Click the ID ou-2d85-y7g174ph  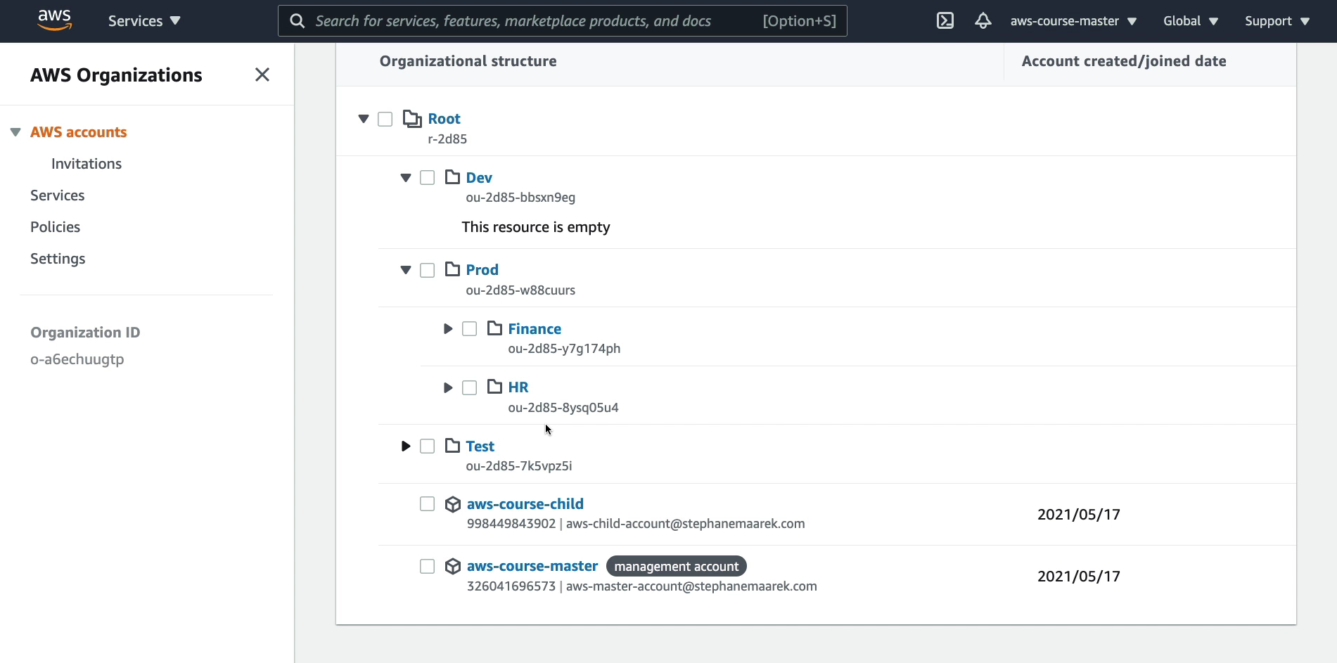tap(564, 349)
